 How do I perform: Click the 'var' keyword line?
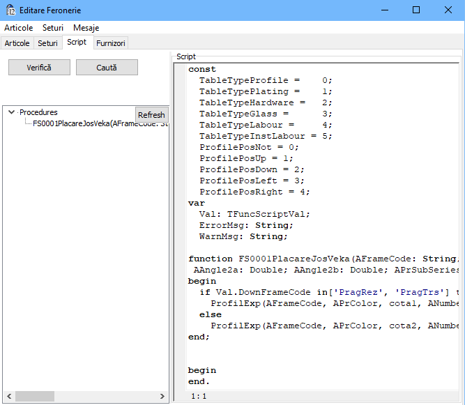[197, 203]
